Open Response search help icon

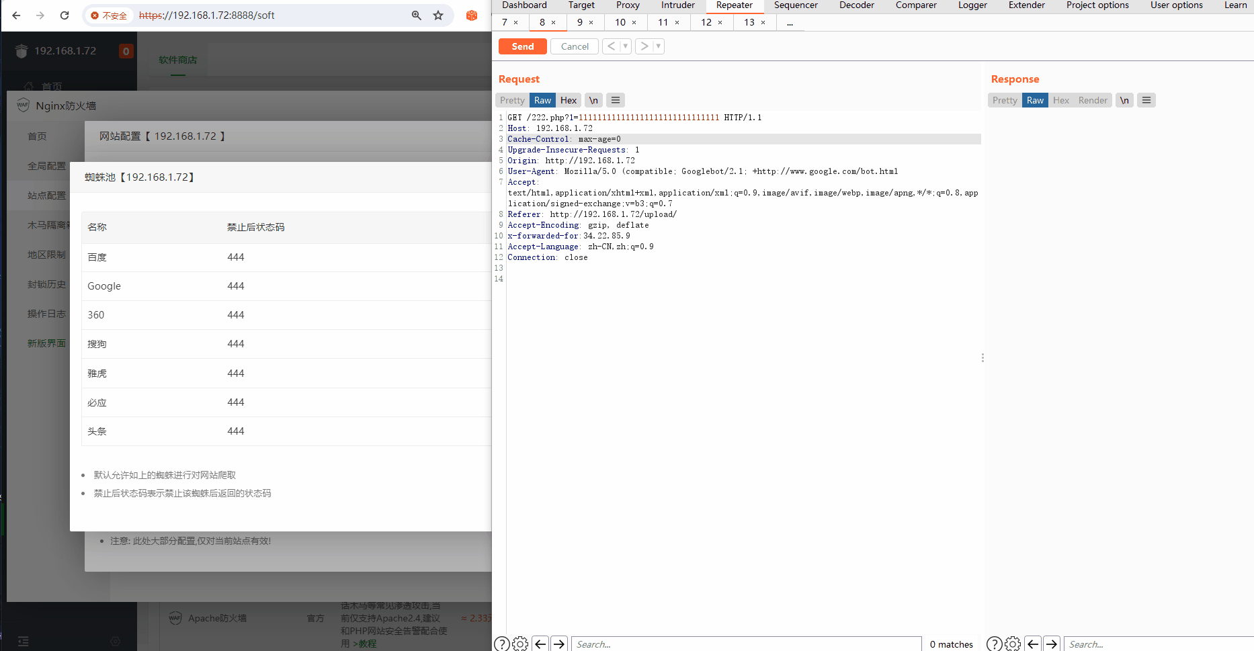click(995, 644)
